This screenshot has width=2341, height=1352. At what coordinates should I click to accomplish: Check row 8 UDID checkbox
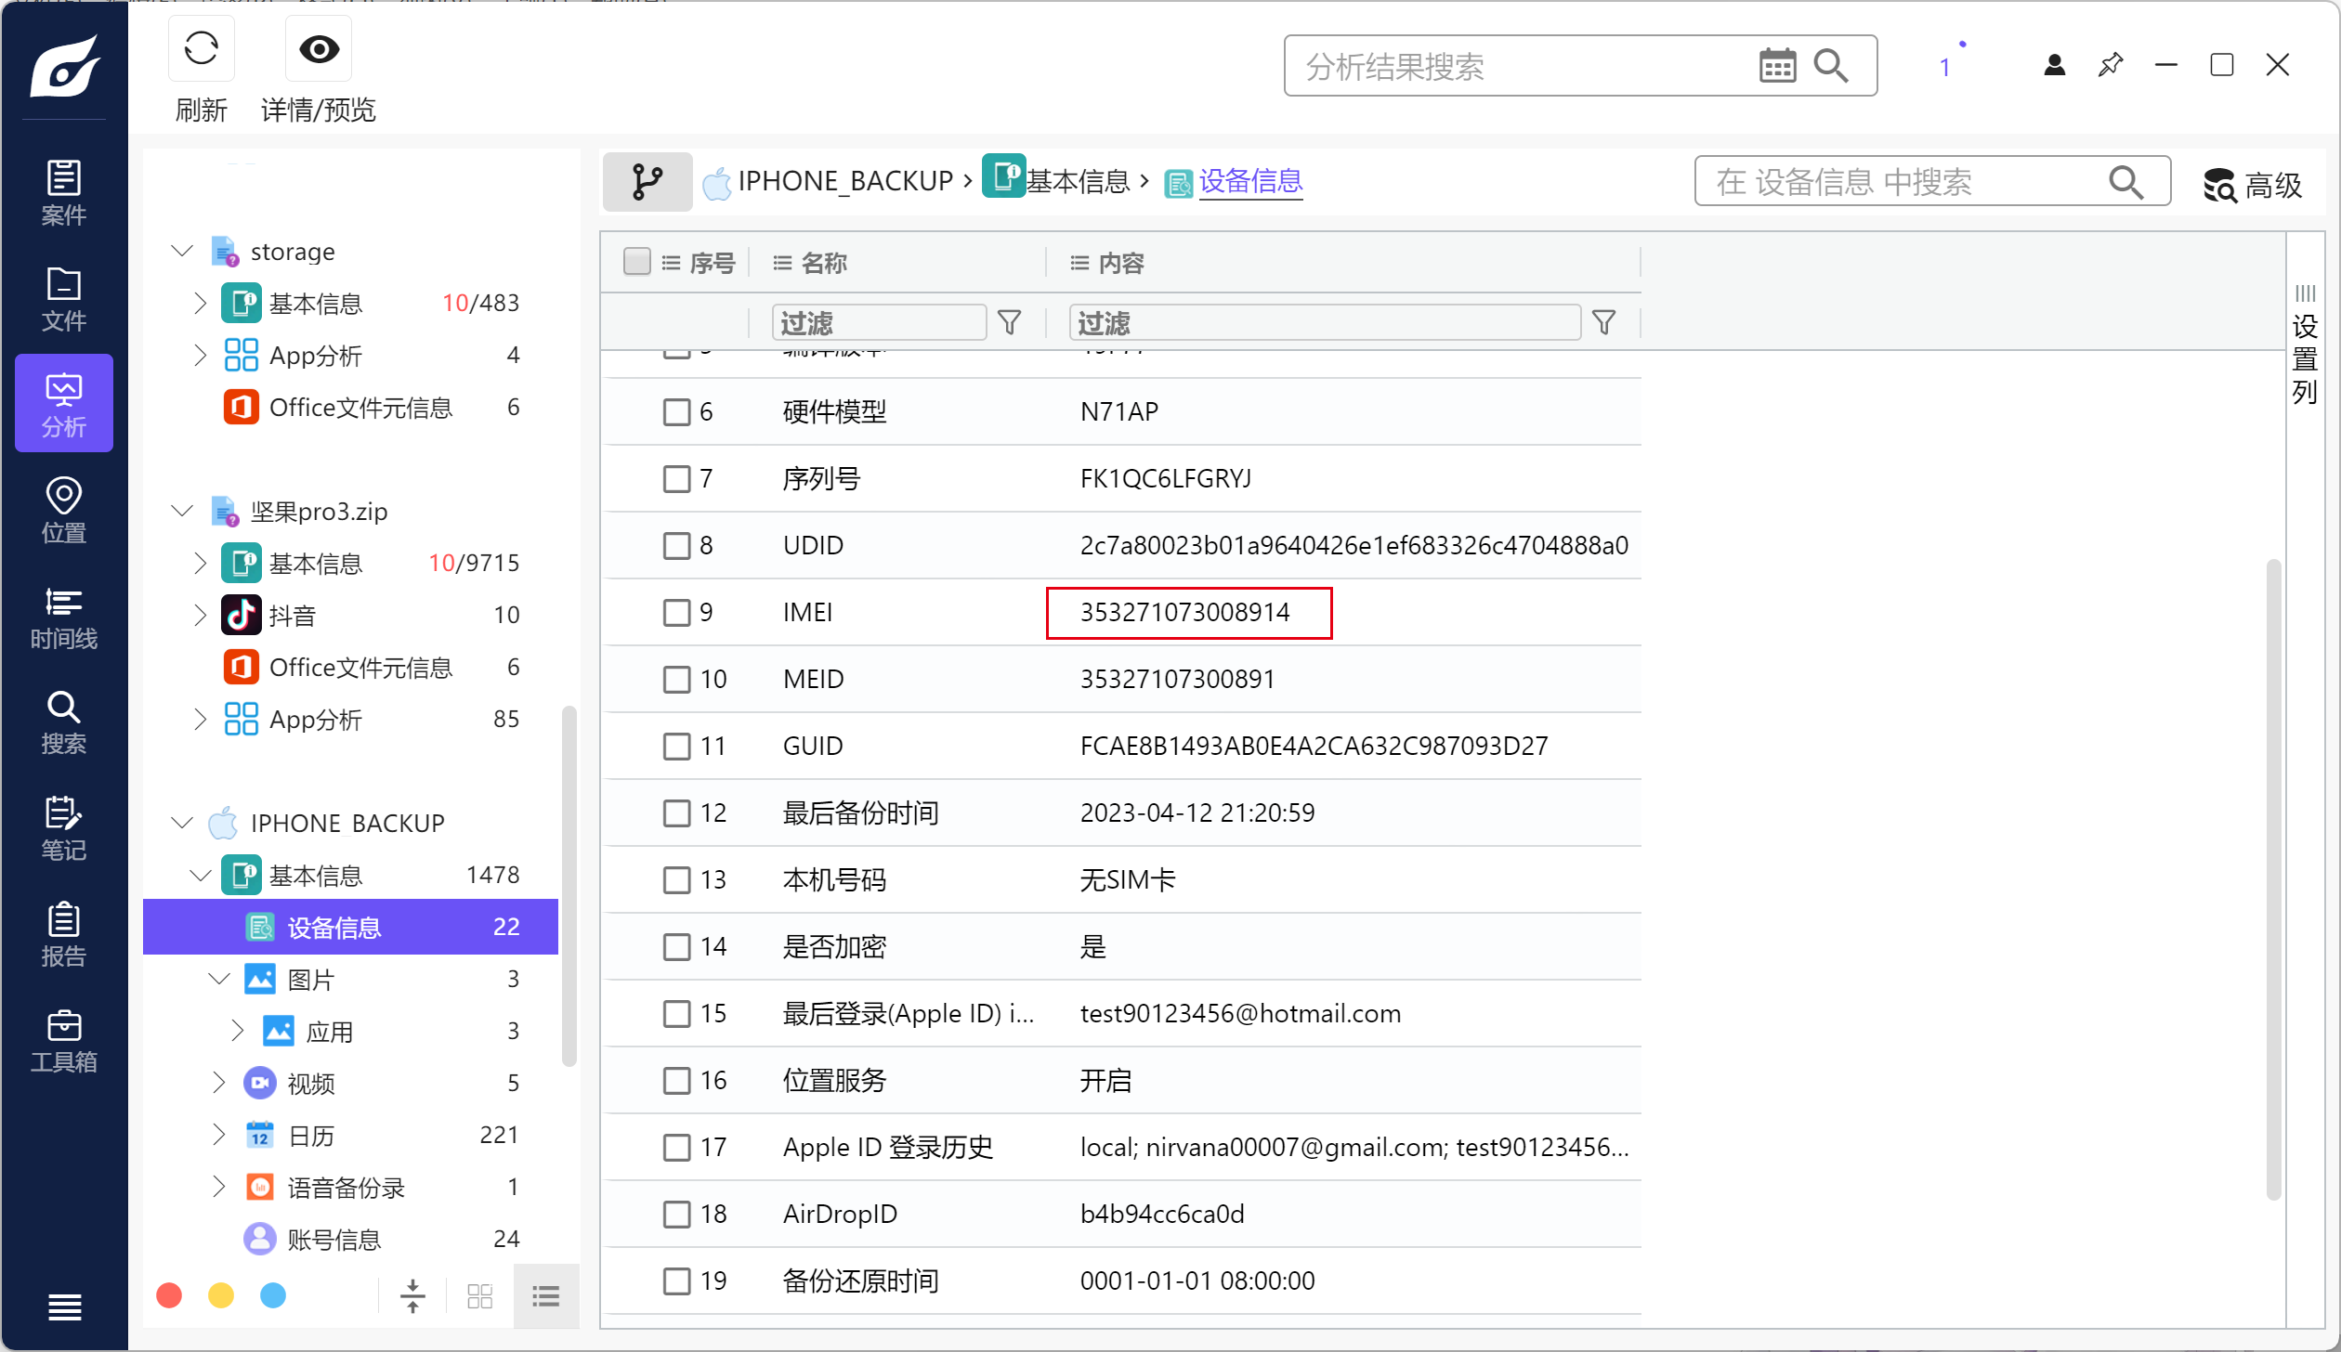tap(676, 545)
